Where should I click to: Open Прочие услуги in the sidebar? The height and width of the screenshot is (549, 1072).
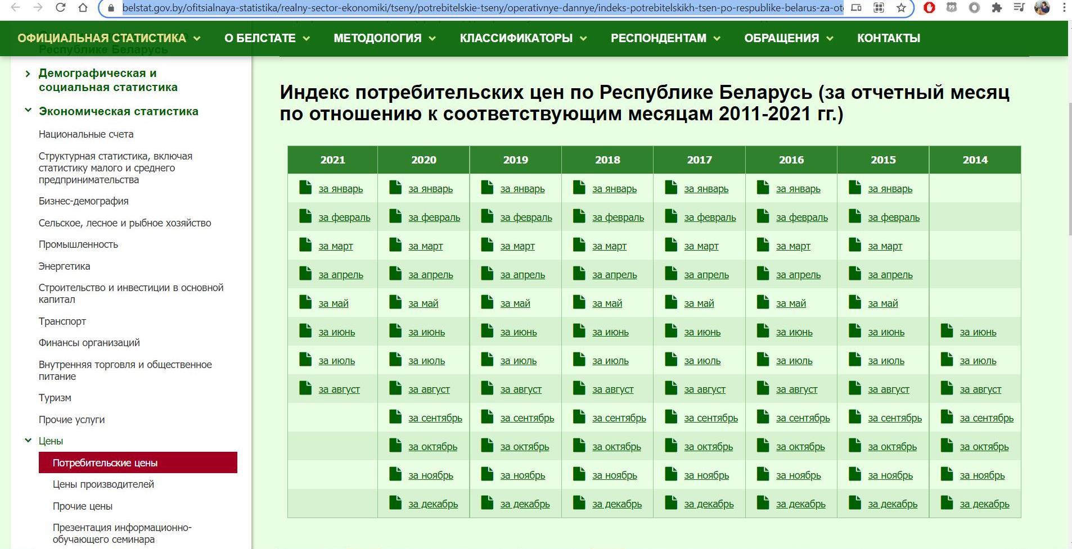tap(71, 420)
